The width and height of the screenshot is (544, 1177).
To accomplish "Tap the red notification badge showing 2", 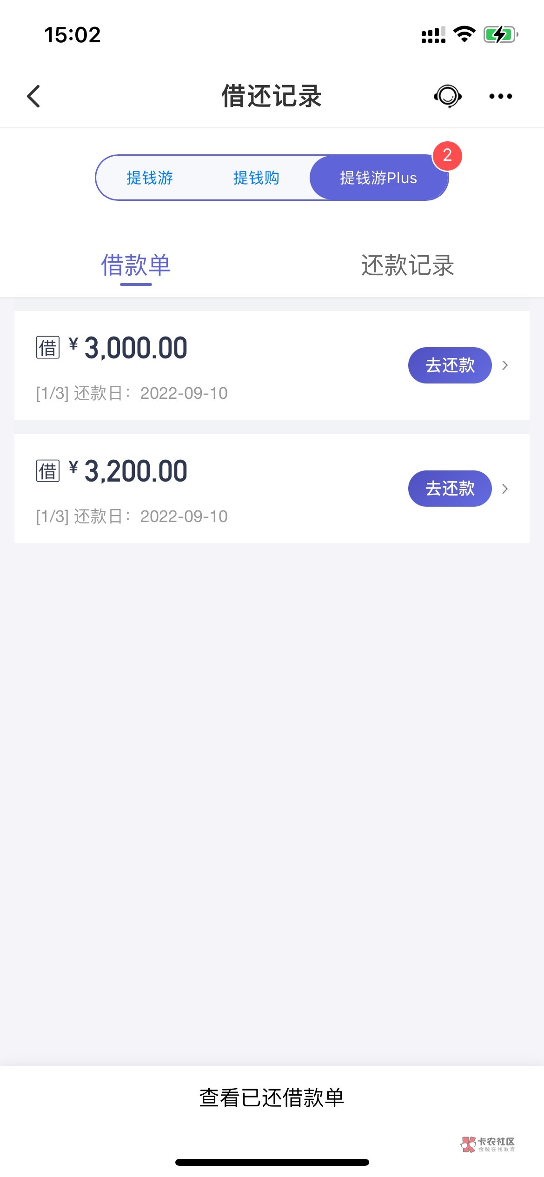I will (x=447, y=156).
